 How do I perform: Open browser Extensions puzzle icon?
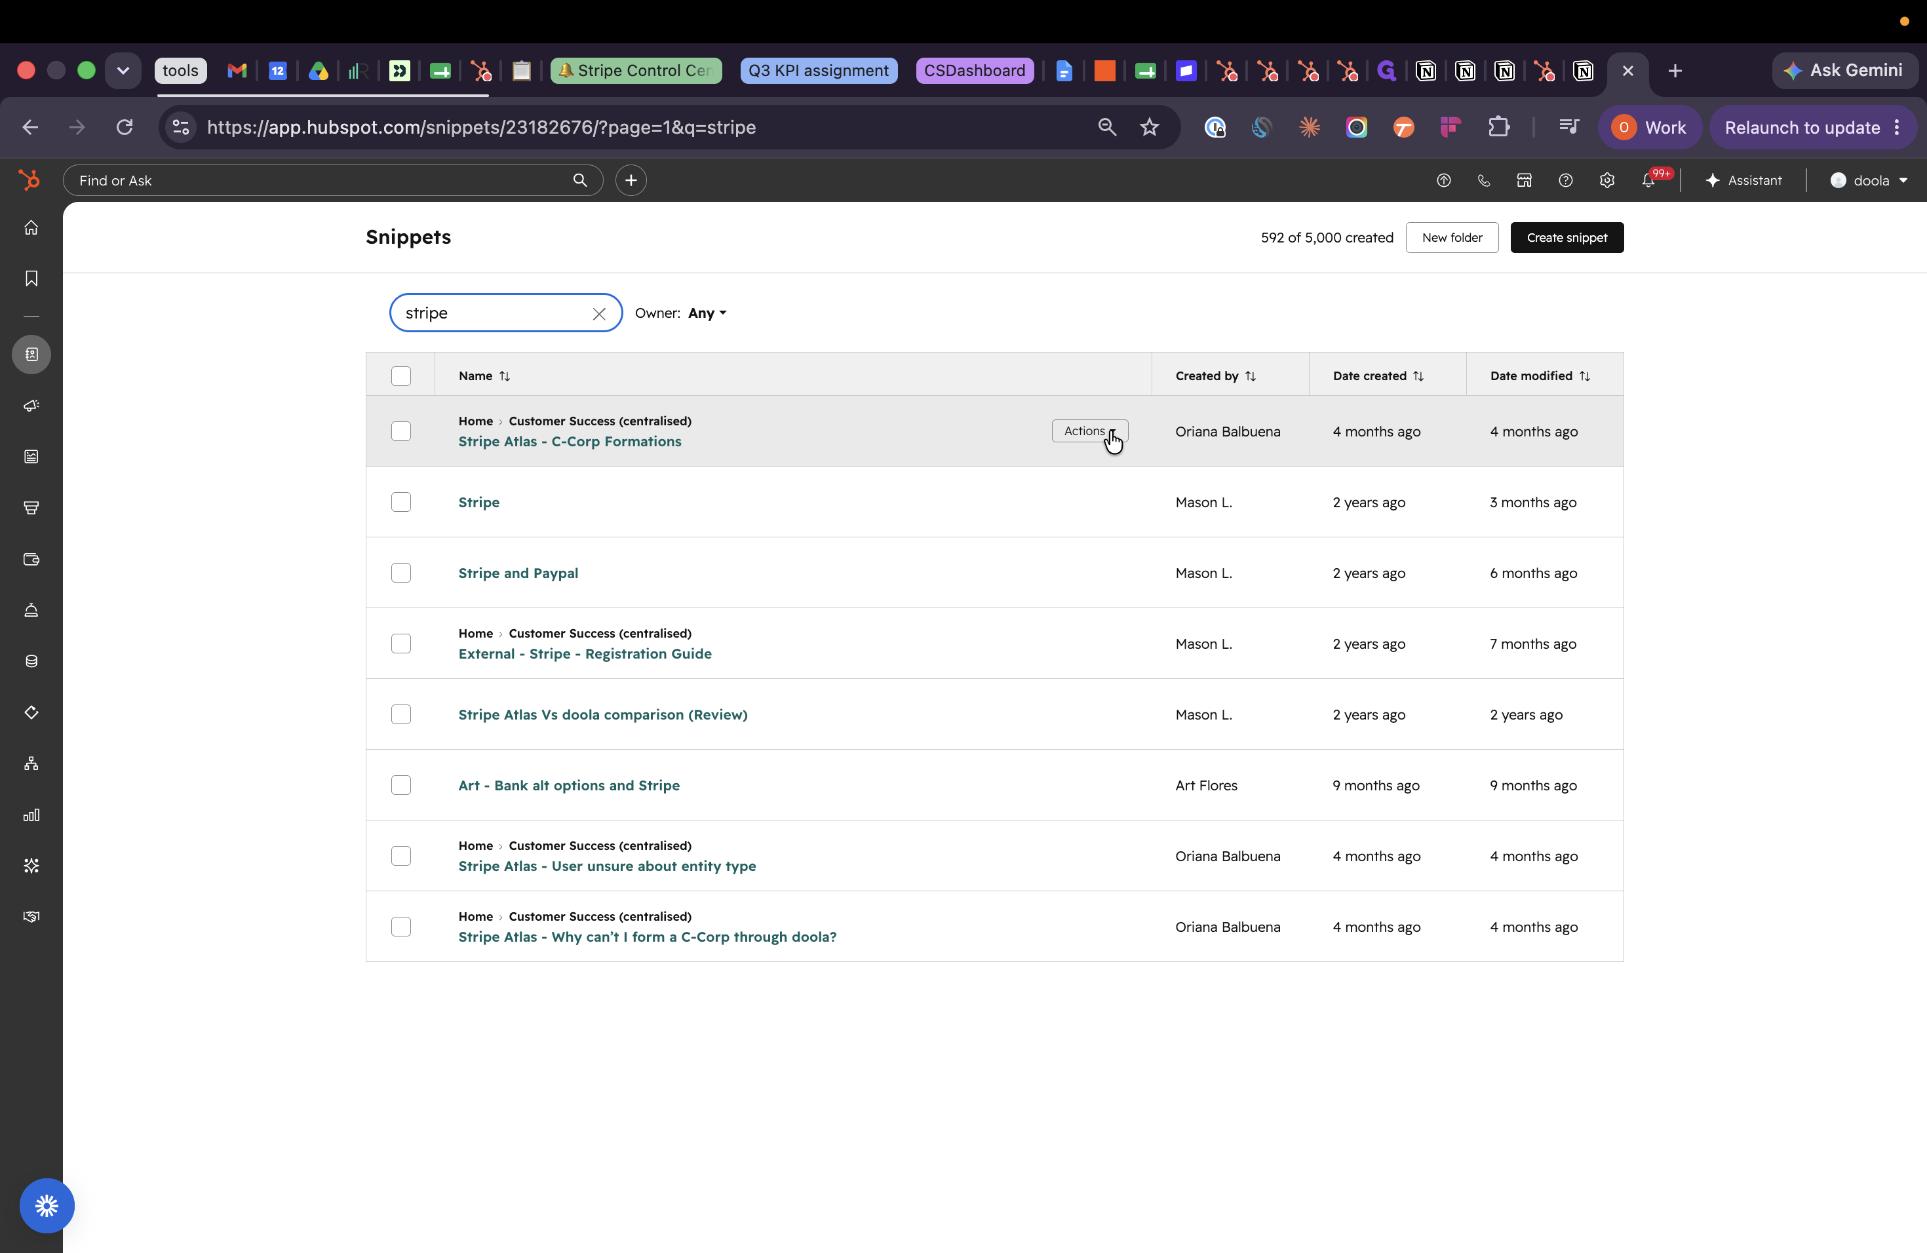[x=1499, y=127]
